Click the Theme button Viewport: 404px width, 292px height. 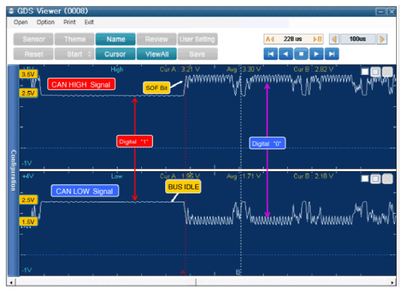[74, 39]
